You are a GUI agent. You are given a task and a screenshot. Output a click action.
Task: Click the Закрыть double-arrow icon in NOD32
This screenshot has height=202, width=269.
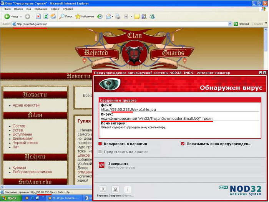tap(115, 189)
